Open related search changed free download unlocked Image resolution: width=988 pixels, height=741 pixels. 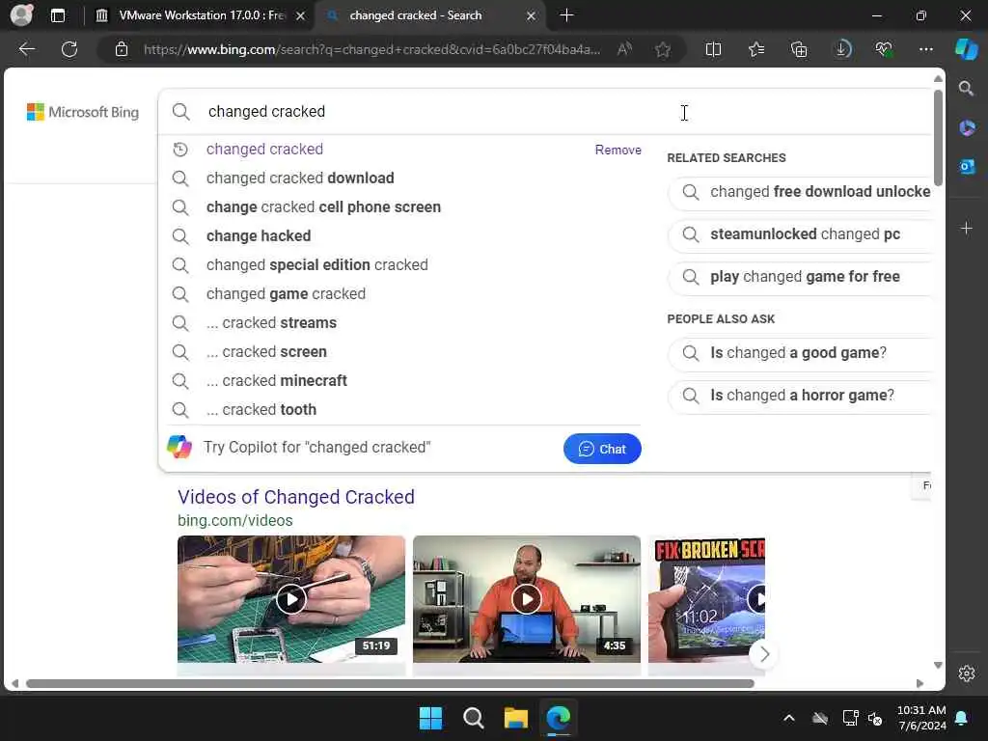coord(800,192)
